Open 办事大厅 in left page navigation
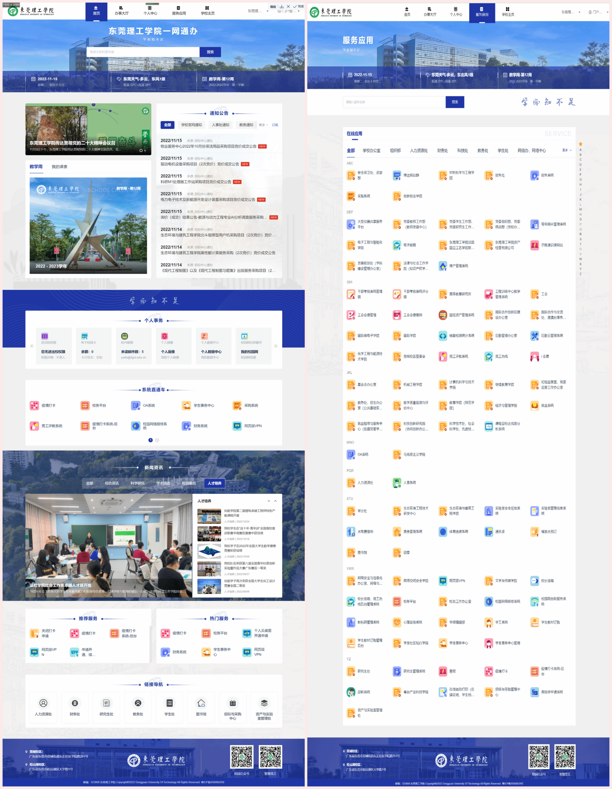 tap(121, 10)
